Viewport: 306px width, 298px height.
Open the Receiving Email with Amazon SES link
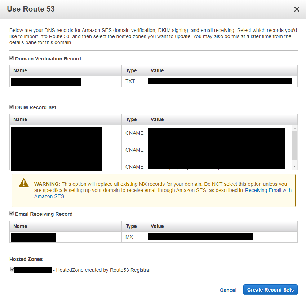(268, 191)
